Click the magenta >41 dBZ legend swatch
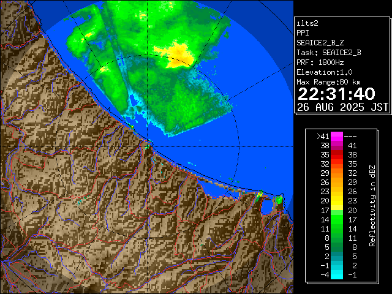The width and height of the screenshot is (392, 294). pyautogui.click(x=336, y=137)
